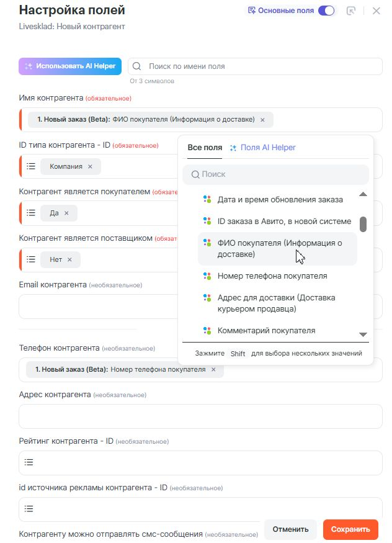Viewport: 392px width, 543px height.
Task: Remove the ФИО покупателя tag from the name field
Action: (262, 120)
